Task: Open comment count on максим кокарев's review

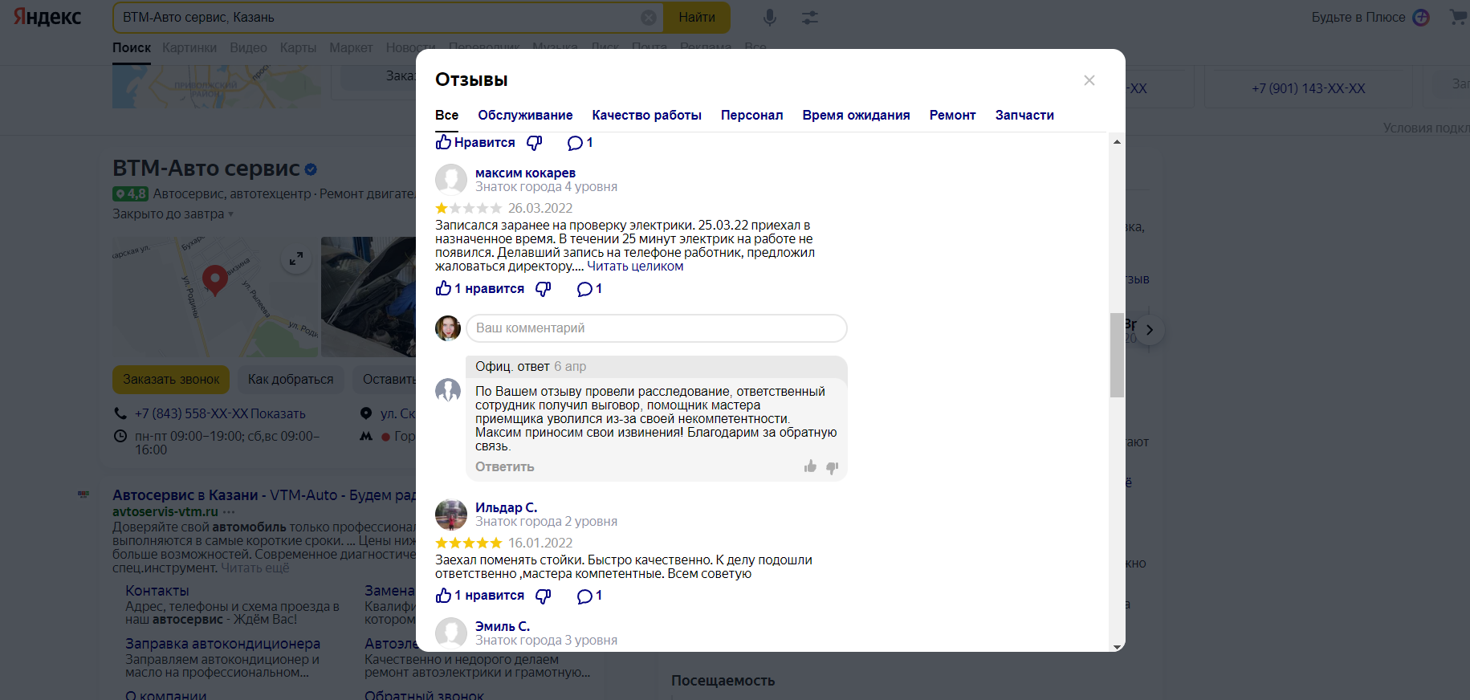Action: (x=589, y=289)
